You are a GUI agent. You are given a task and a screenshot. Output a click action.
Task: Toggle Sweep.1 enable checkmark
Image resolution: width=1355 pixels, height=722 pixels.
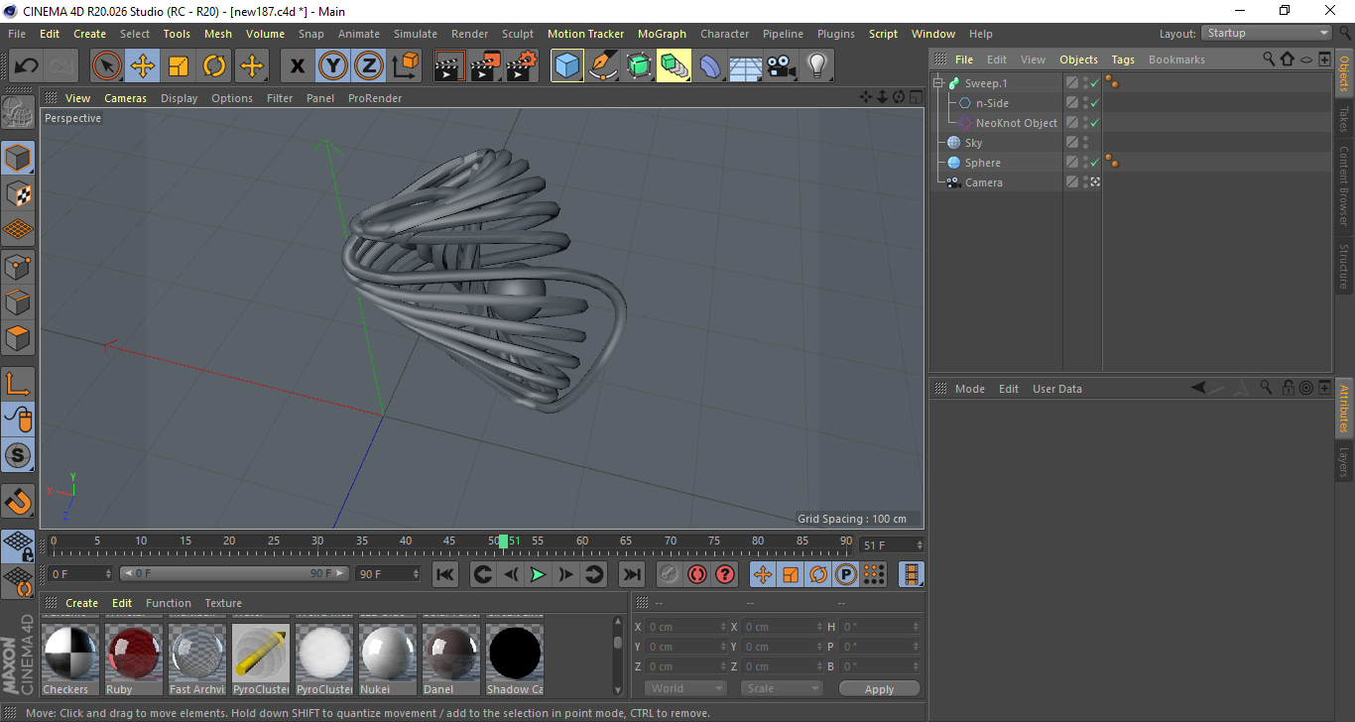pos(1095,83)
